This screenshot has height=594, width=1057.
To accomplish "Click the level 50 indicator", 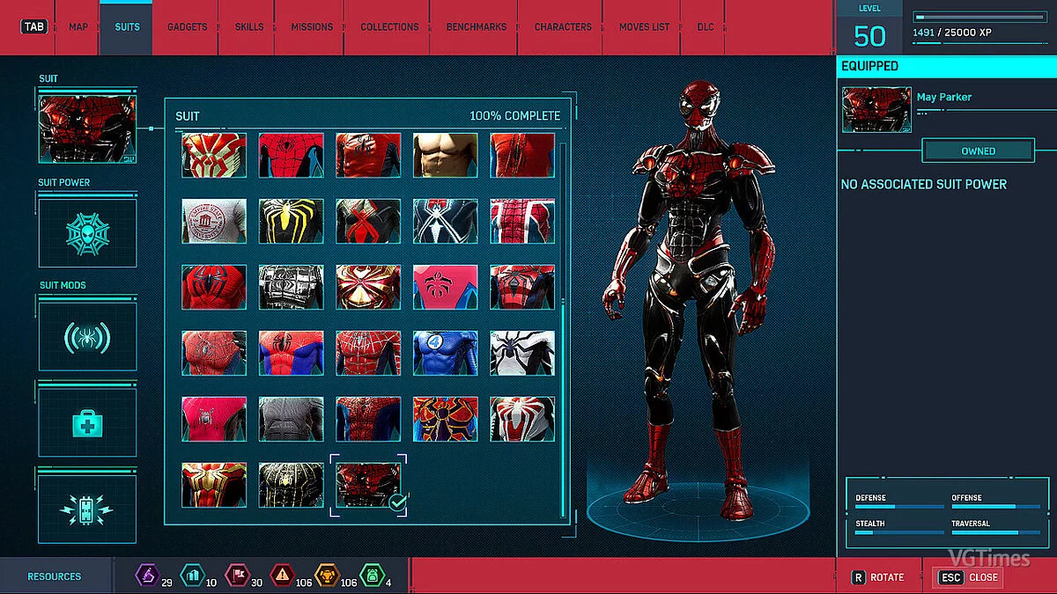I will (x=869, y=35).
